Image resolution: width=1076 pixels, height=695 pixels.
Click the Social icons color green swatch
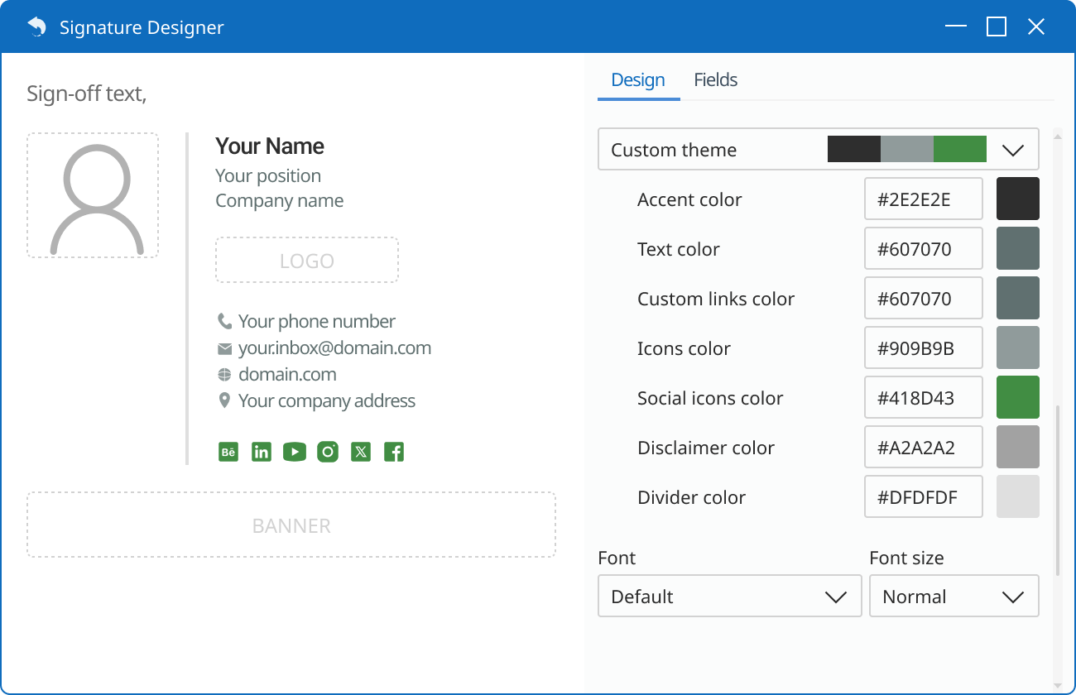(1017, 397)
